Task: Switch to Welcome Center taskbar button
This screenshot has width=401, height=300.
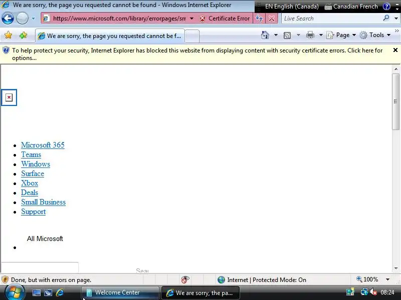Action: [120, 292]
